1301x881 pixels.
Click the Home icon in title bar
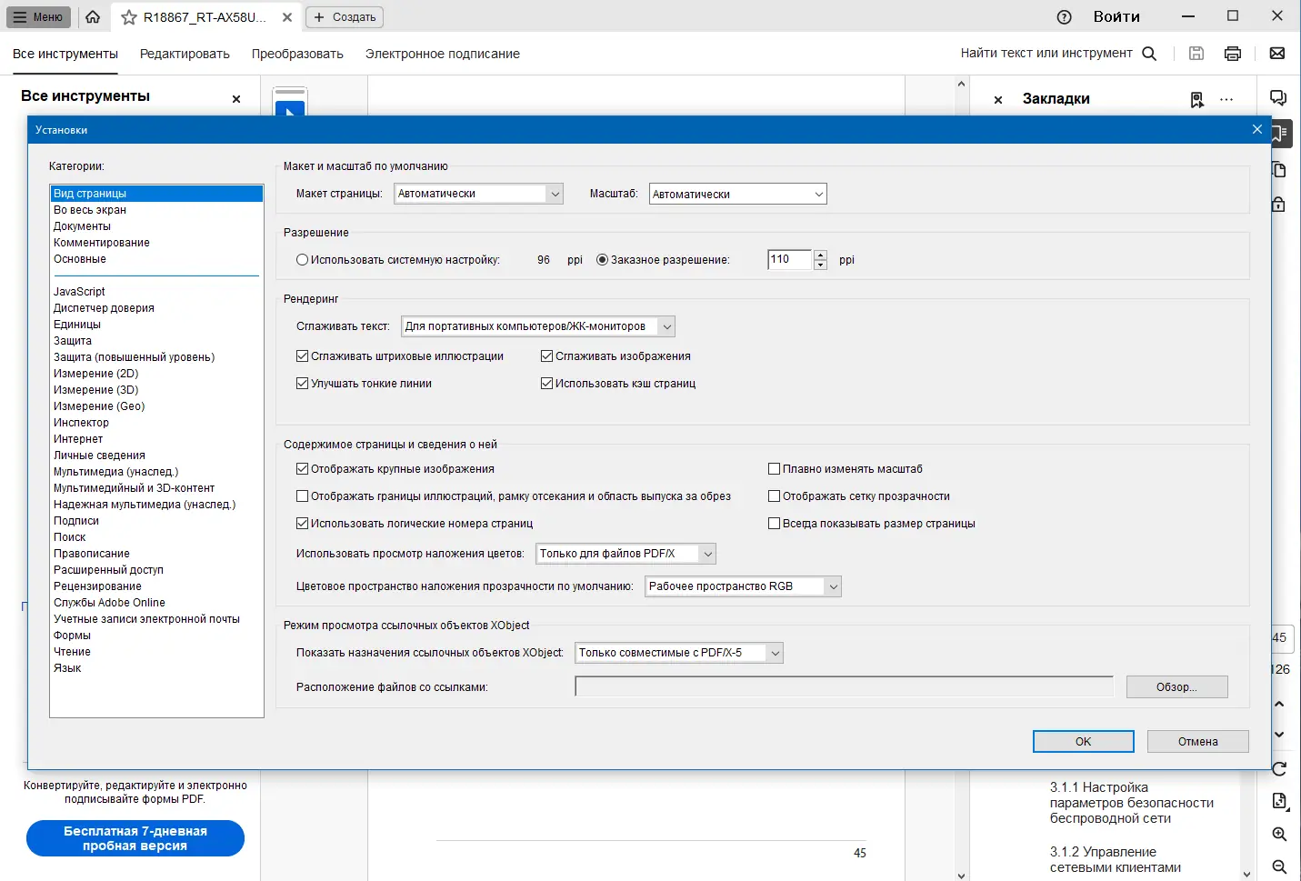pos(93,16)
